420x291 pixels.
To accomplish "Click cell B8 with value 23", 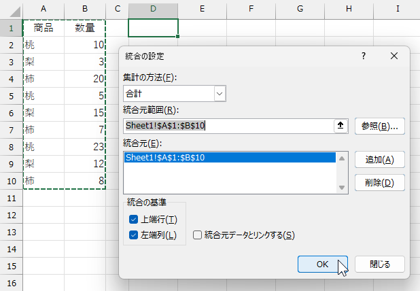I will point(85,147).
